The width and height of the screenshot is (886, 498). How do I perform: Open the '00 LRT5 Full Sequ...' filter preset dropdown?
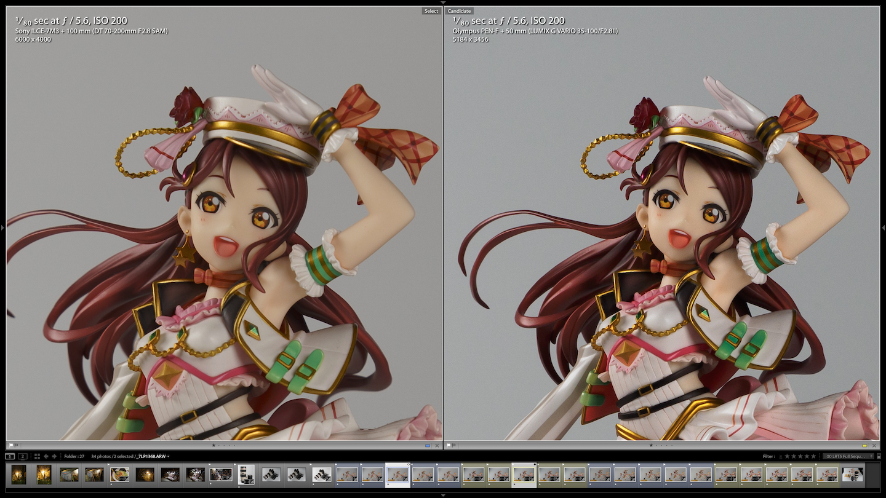(x=848, y=456)
